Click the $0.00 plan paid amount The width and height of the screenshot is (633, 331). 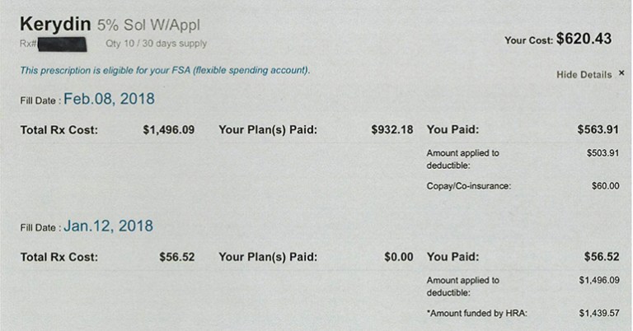click(x=399, y=257)
